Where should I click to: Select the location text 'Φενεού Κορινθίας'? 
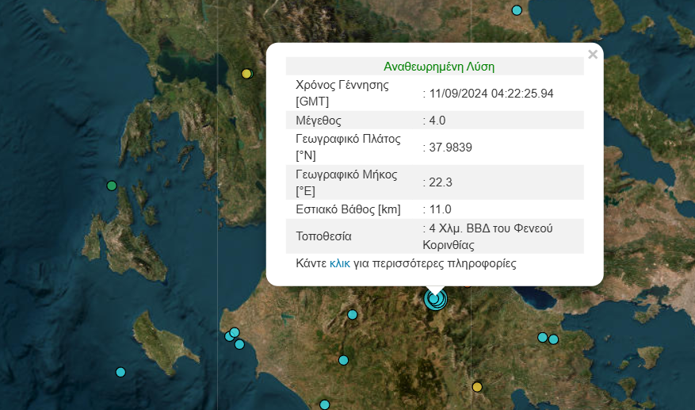pos(487,236)
